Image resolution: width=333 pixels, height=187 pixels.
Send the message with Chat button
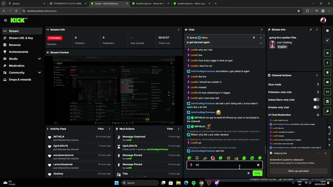click(x=257, y=173)
